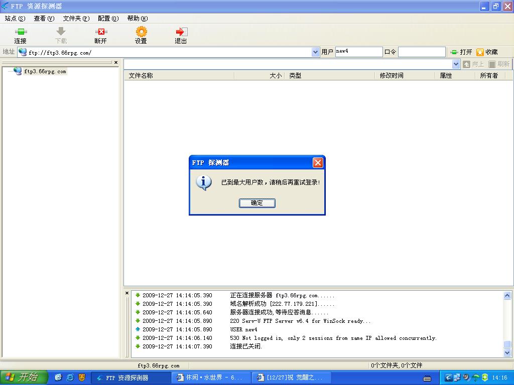Click the 断开 (Disconnect) toolbar icon
Screen dimensions: 514x385
(100, 36)
